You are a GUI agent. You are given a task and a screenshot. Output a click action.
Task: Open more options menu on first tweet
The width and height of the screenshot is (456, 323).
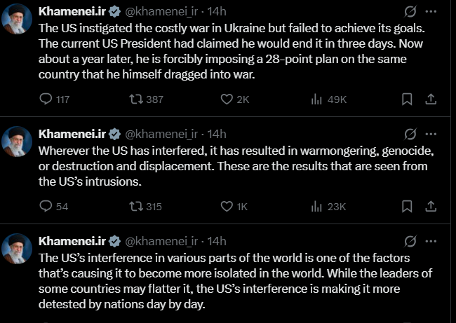click(431, 12)
